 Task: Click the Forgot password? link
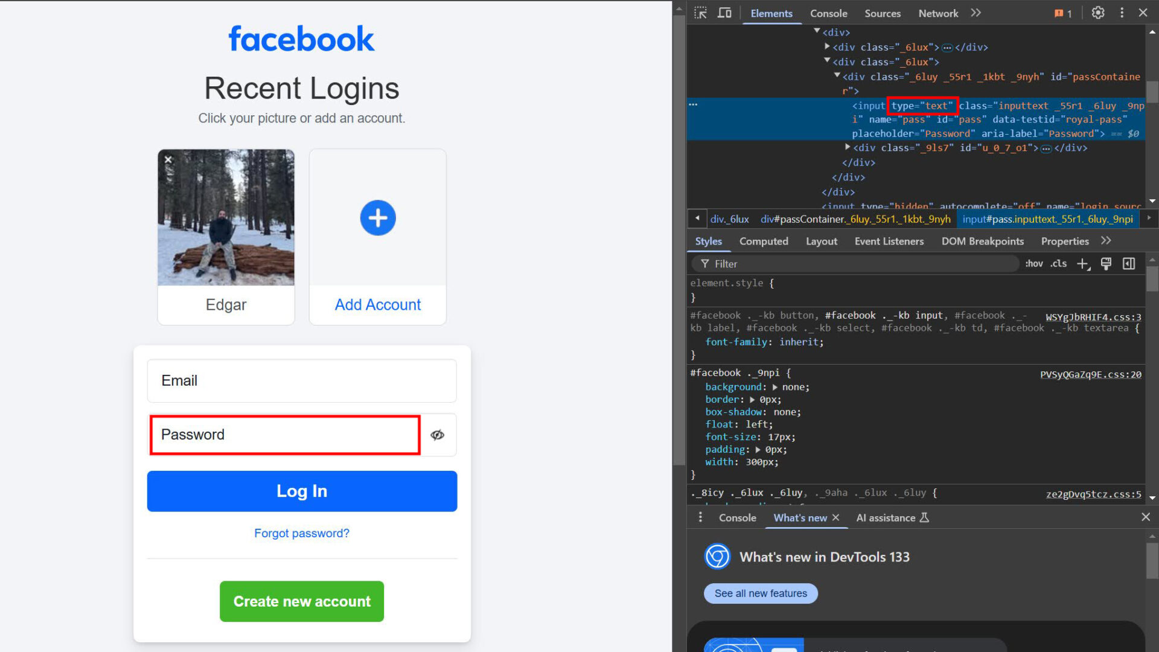tap(301, 533)
